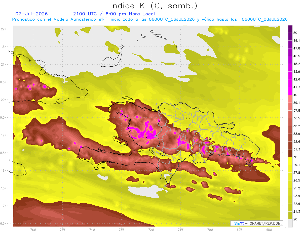This screenshot has height=233, width=302.
Task: Click the color scale value 29.1
Action: tap(296, 165)
